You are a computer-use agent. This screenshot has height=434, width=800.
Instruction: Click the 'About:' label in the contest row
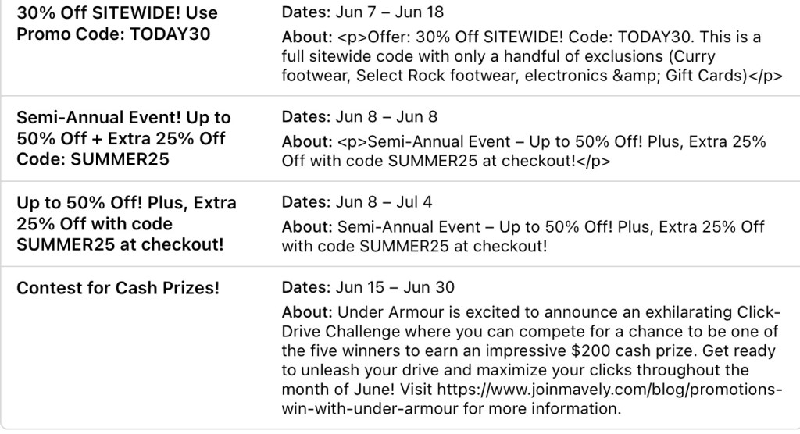[308, 312]
